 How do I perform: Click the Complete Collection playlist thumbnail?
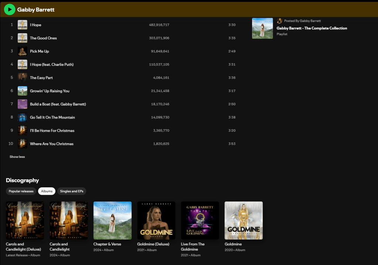(x=262, y=28)
